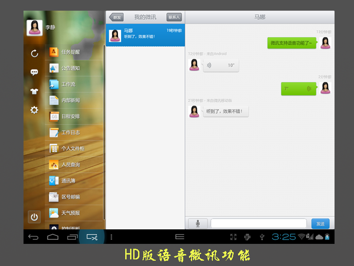Tap the Android back navigation button
Screen dimensions: 354x266
point(34,237)
